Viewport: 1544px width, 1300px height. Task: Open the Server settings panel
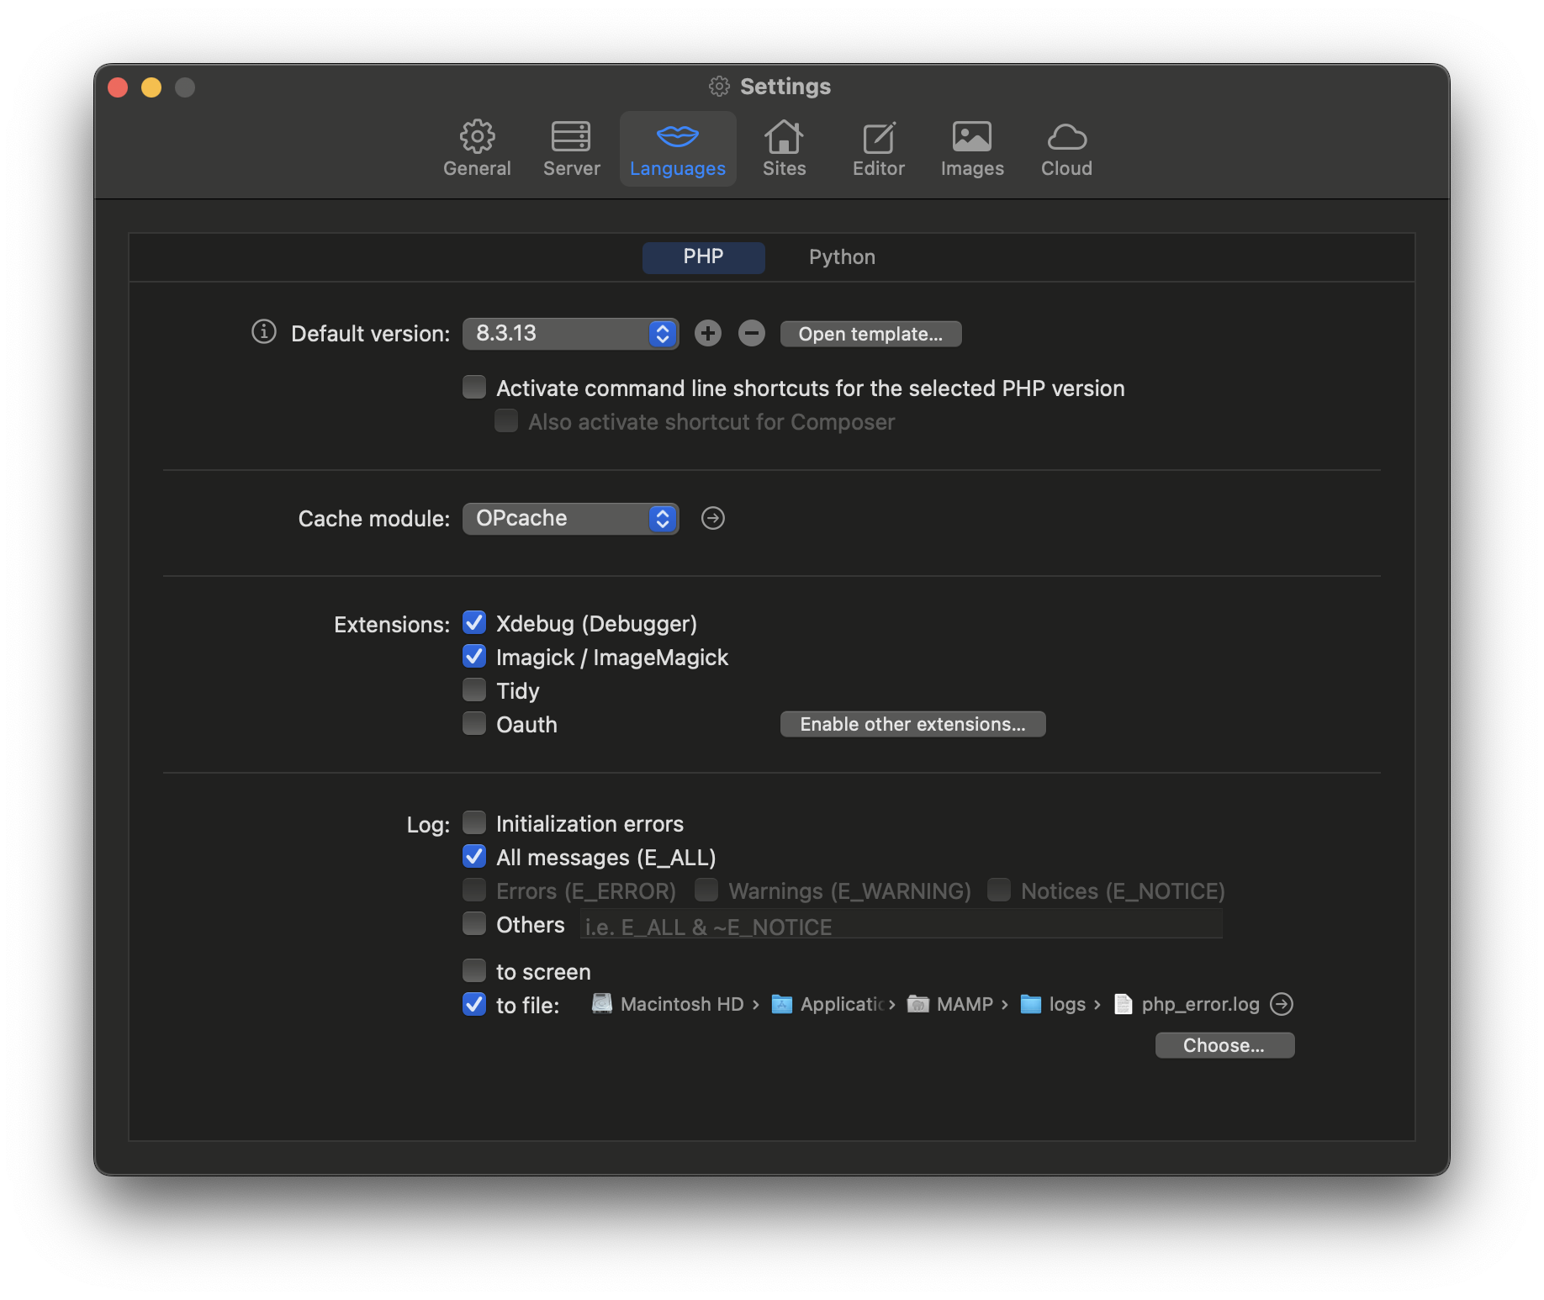(571, 149)
